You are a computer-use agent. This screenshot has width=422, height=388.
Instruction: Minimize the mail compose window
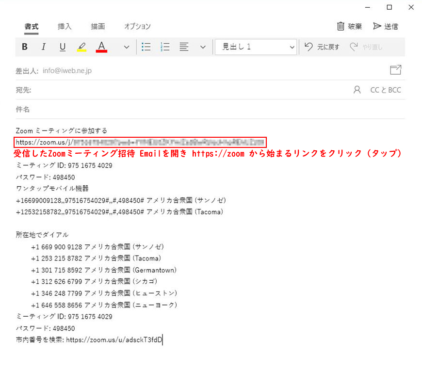(368, 8)
